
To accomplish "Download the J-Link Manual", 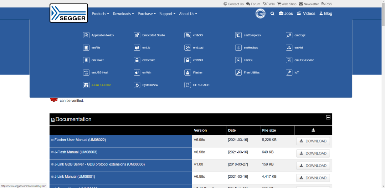I will coord(313,178).
